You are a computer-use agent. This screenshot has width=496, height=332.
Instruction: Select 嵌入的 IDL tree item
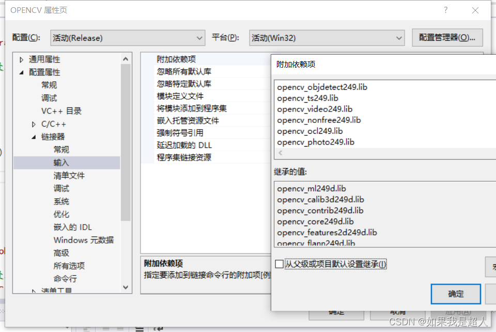pyautogui.click(x=73, y=227)
